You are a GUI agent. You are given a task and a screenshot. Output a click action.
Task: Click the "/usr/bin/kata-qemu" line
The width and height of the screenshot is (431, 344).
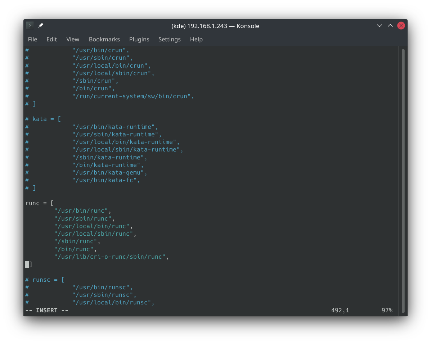[x=108, y=172]
